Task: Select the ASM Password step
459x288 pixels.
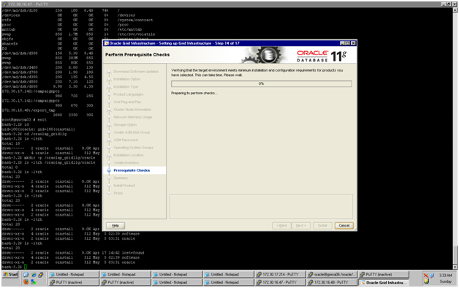Action: [x=126, y=140]
